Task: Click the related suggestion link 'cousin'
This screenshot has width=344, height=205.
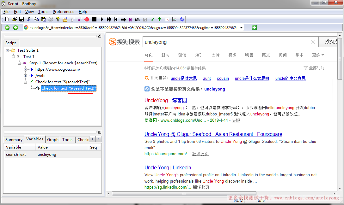Action: coord(223,78)
